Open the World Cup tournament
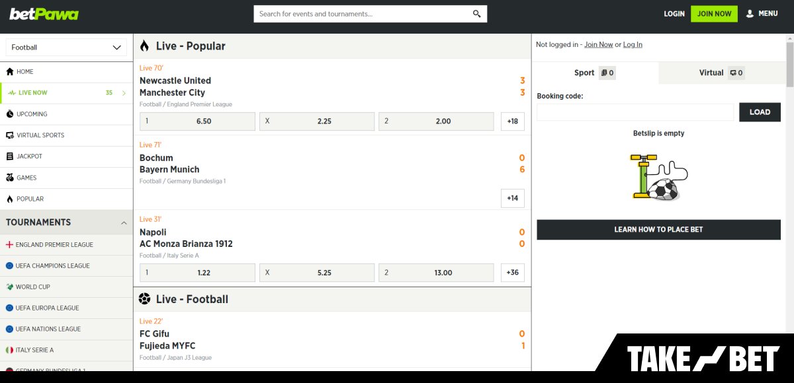Screen dimensions: 794x383 66,287
